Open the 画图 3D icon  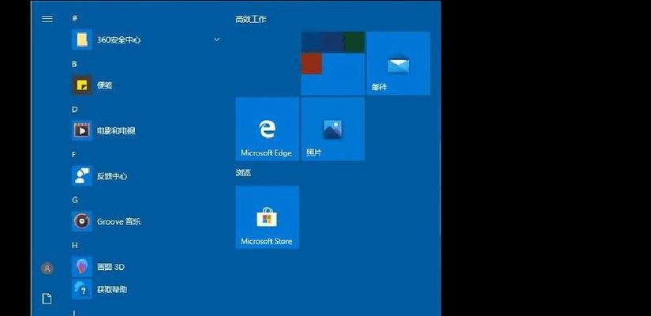[82, 266]
